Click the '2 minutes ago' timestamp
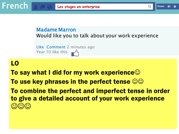Viewport: 179px width, 134px height. coord(81,47)
